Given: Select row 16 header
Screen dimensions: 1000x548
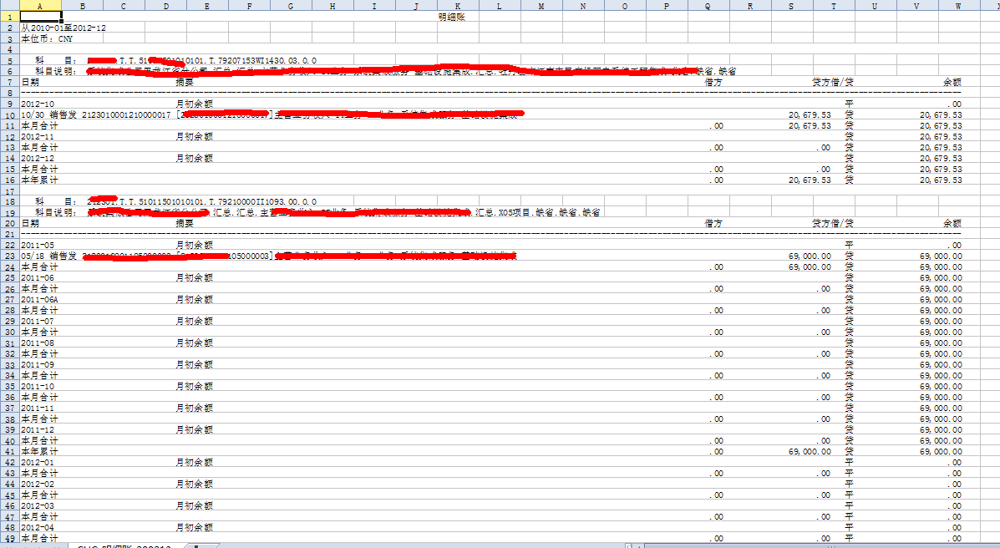Looking at the screenshot, I should 9,180.
